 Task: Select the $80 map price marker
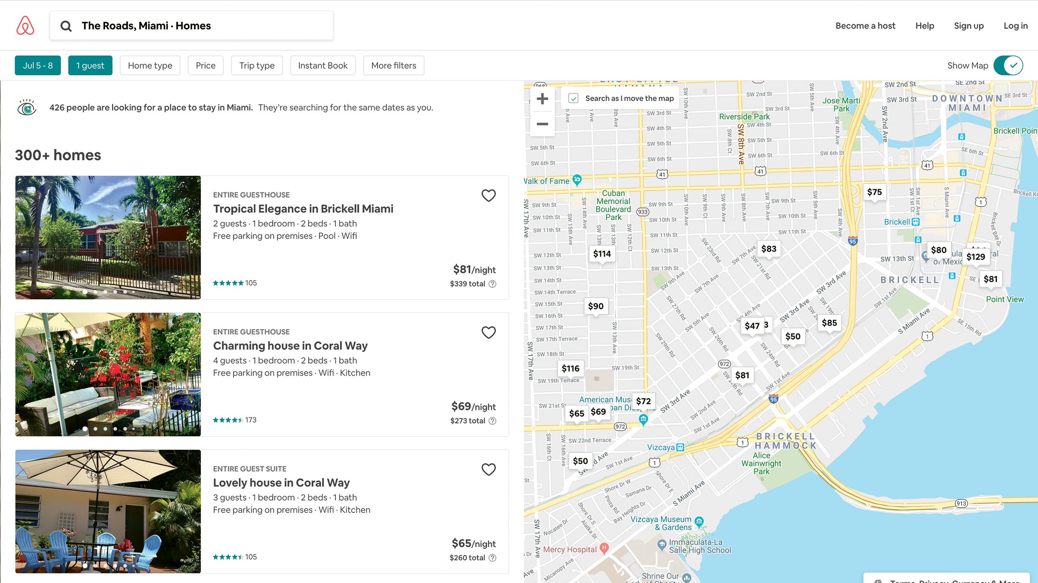point(939,250)
